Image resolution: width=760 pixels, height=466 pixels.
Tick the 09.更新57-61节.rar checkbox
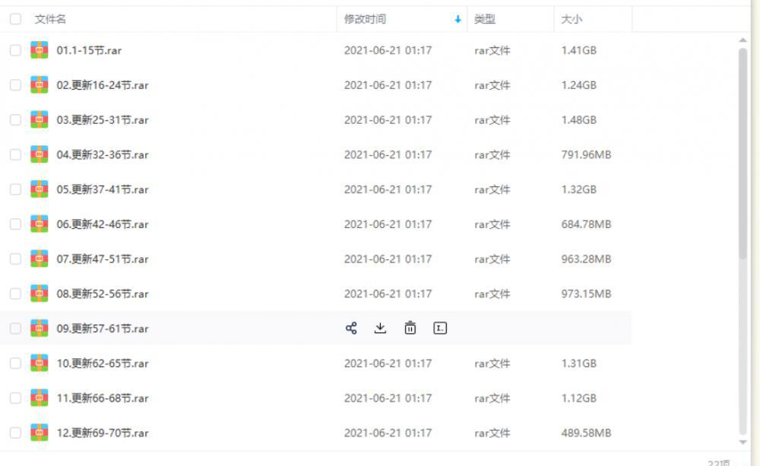(x=15, y=328)
